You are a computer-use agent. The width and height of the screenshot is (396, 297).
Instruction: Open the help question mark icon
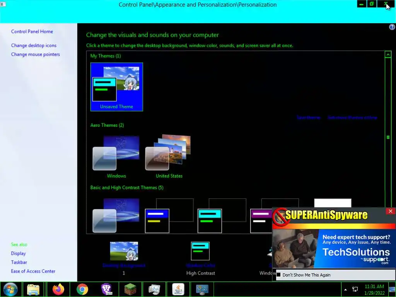pyautogui.click(x=392, y=27)
